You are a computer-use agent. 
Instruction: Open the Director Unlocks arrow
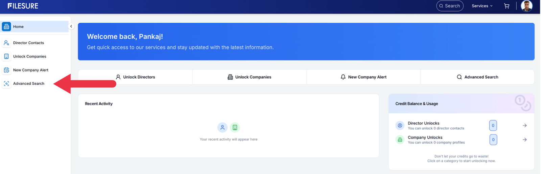(524, 126)
